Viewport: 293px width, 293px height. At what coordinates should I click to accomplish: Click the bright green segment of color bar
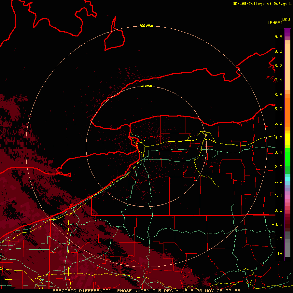[287, 157]
